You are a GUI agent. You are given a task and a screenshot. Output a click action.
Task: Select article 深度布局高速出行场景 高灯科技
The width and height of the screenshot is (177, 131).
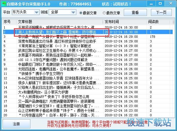57,41
